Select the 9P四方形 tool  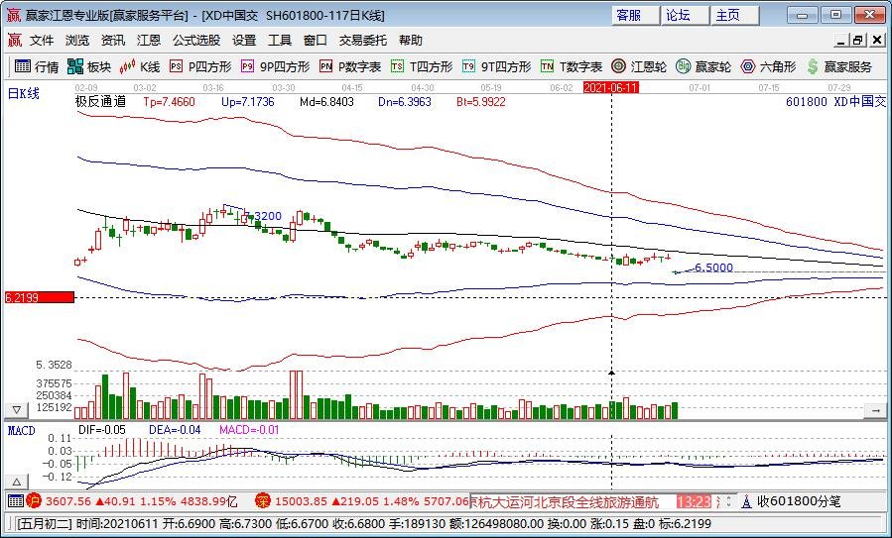pyautogui.click(x=275, y=67)
